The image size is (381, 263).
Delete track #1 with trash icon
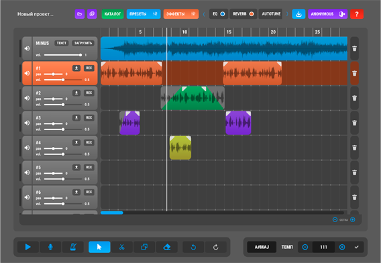355,73
